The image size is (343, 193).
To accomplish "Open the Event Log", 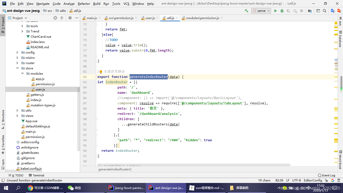I will coord(326,175).
